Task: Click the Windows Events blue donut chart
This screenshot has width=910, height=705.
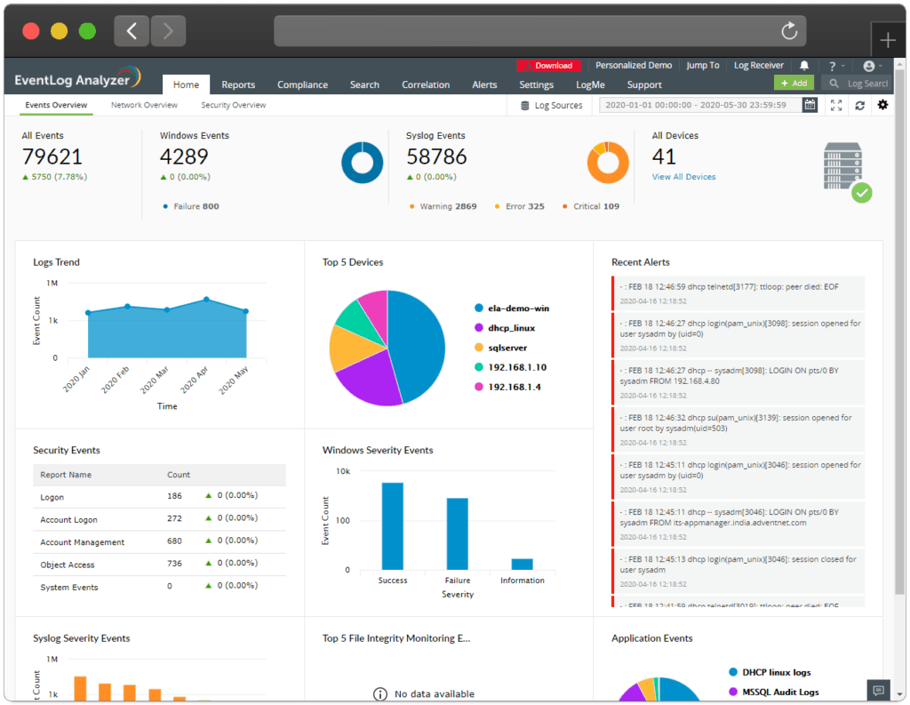Action: click(363, 163)
